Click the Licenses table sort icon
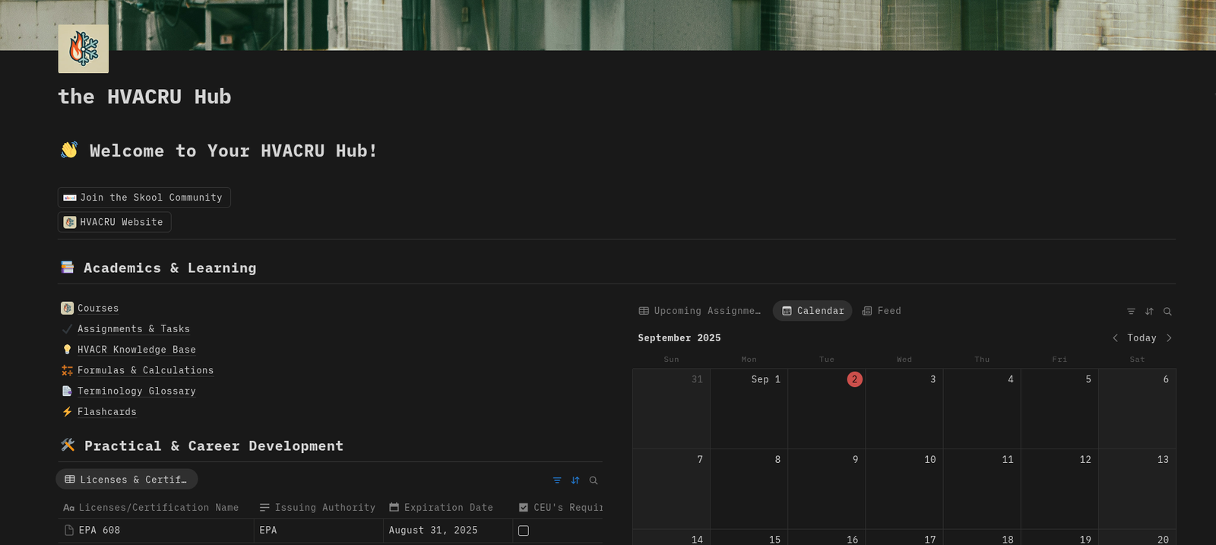The image size is (1216, 545). pyautogui.click(x=575, y=480)
